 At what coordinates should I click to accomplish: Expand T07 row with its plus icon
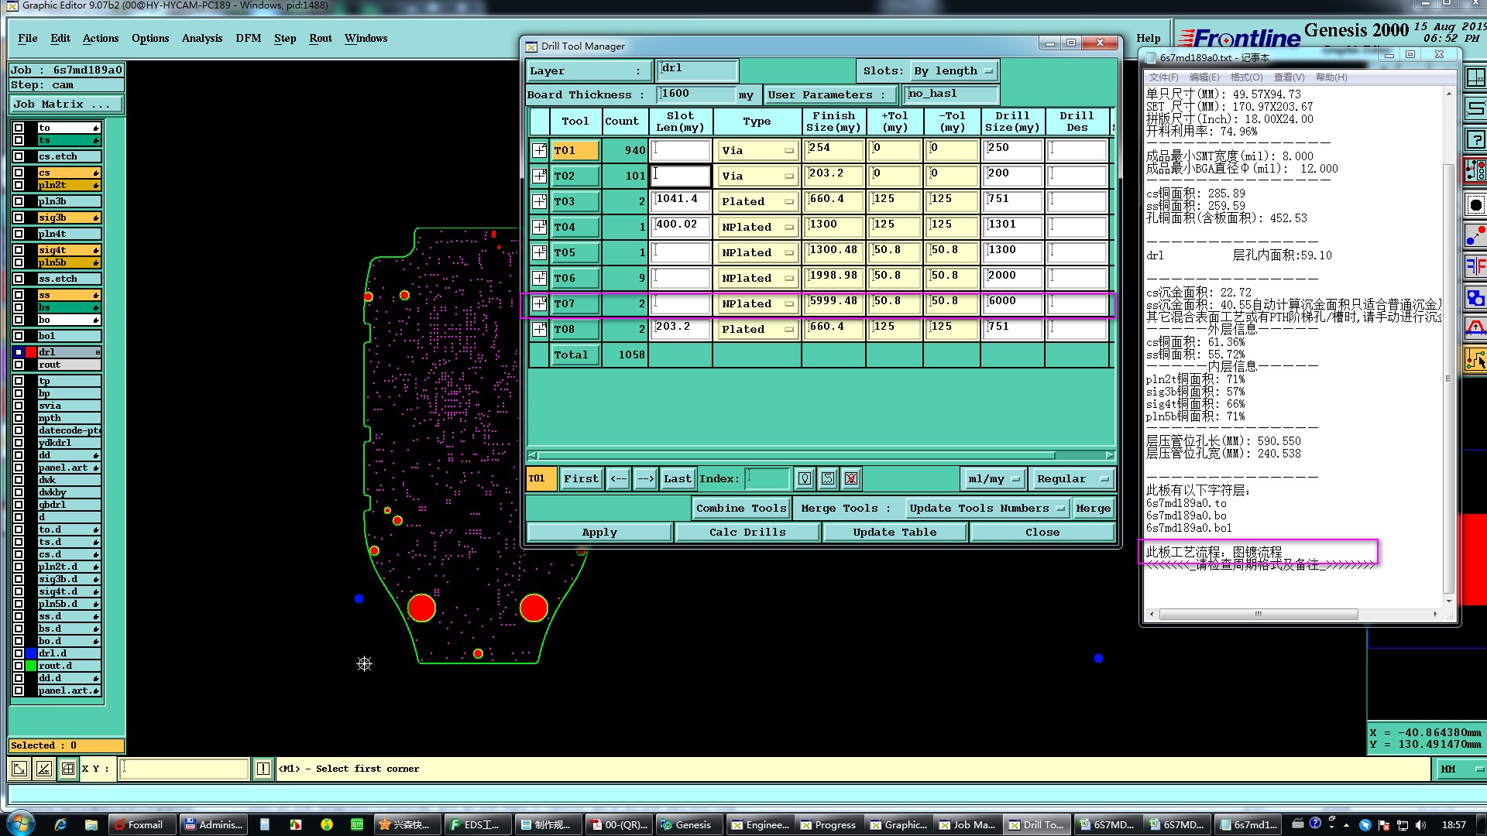pyautogui.click(x=539, y=303)
